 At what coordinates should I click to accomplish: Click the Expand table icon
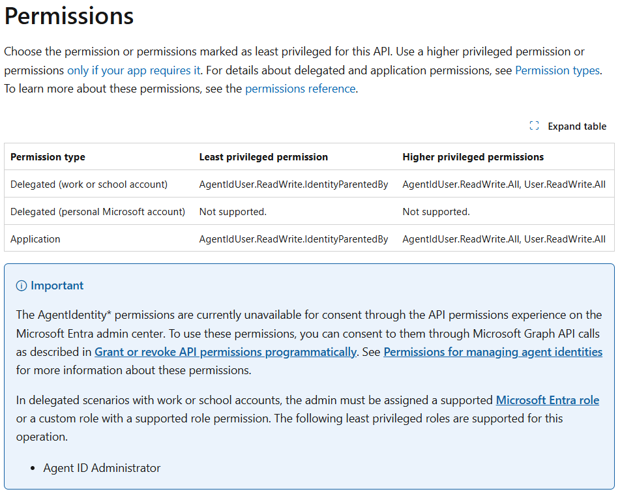click(534, 126)
